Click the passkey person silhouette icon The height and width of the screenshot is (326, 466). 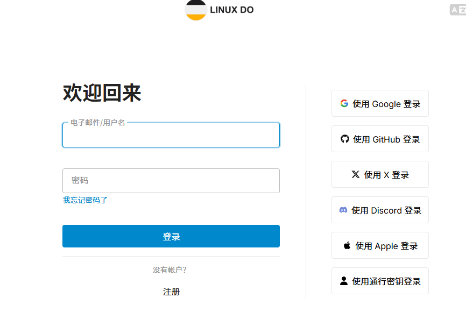point(344,281)
